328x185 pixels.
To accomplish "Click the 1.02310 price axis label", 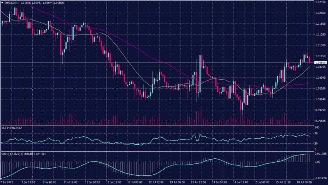I will [x=320, y=2].
